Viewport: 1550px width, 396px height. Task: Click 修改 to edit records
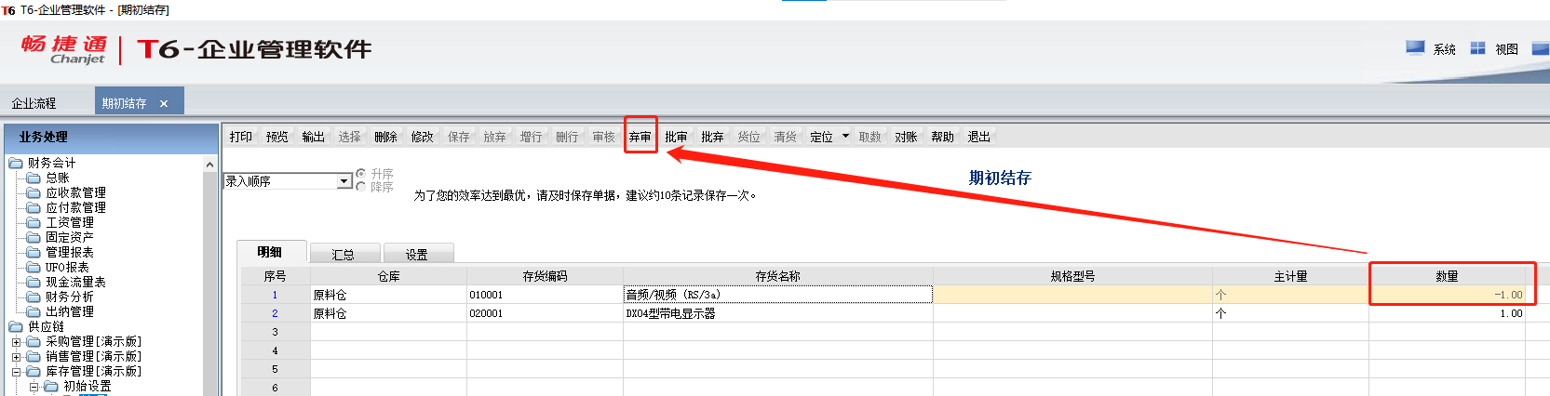point(423,137)
